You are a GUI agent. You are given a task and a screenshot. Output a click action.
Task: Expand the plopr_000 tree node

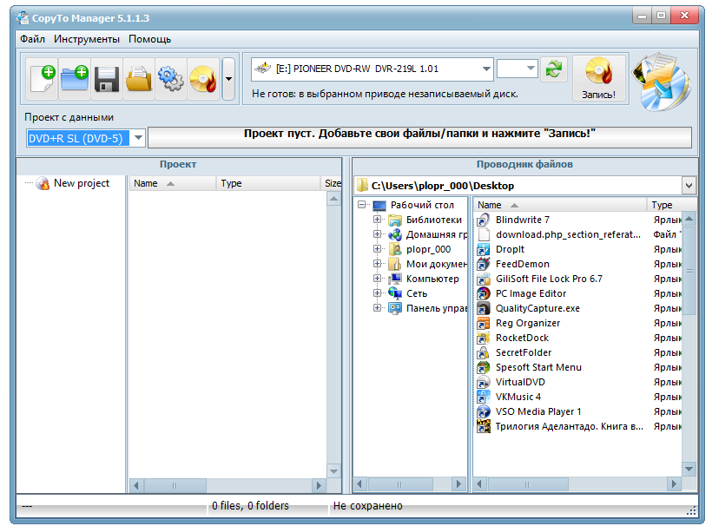377,249
